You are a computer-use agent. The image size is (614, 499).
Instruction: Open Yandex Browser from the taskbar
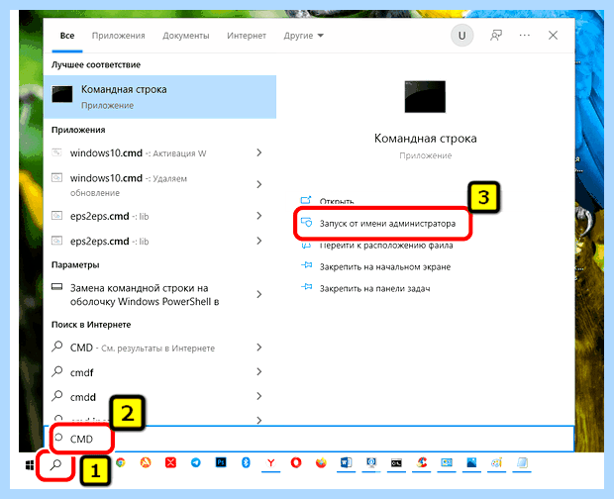click(x=270, y=463)
